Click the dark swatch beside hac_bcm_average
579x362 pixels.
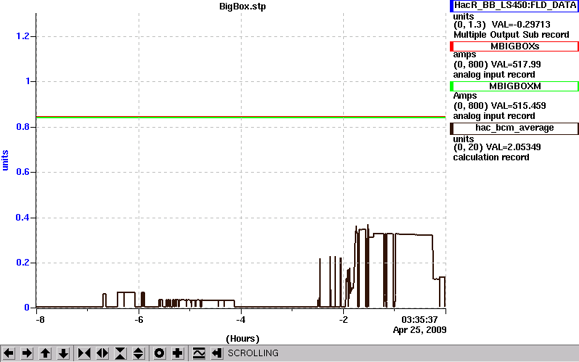click(x=451, y=128)
